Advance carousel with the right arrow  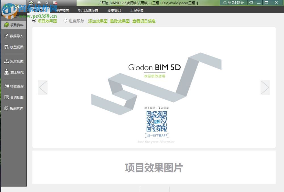(x=265, y=87)
